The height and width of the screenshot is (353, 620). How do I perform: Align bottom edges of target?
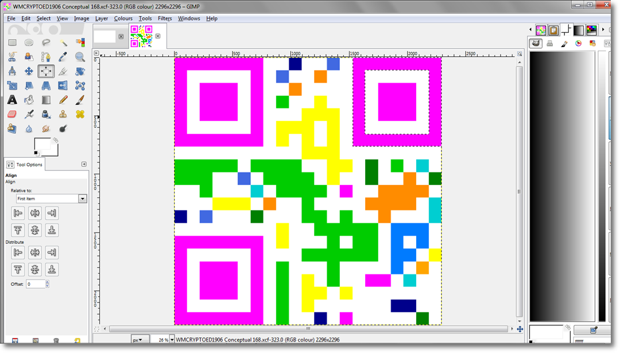click(x=52, y=230)
